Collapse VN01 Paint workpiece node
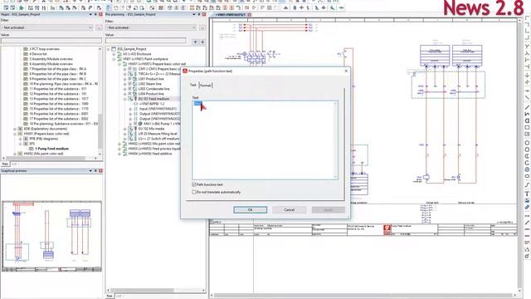The image size is (531, 299). point(114,59)
